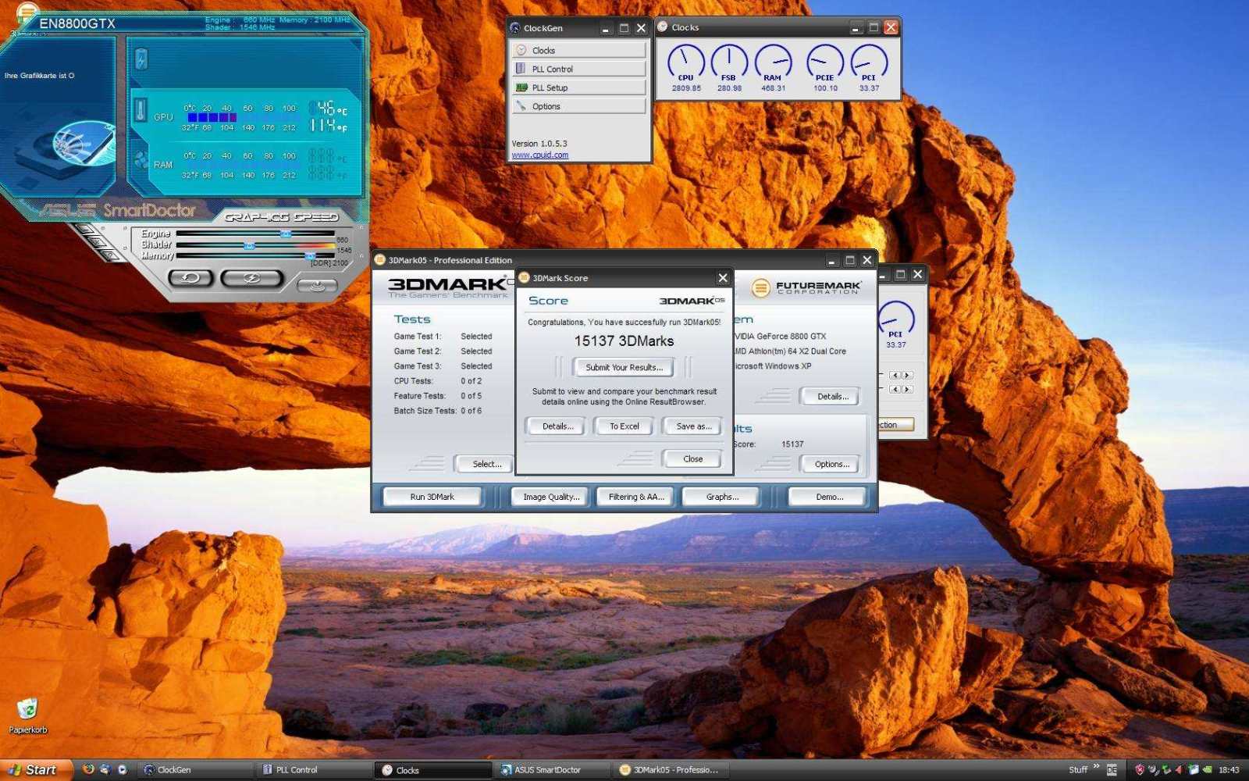Image resolution: width=1249 pixels, height=781 pixels.
Task: Click the Papierkorb recycle bin icon
Action: (27, 715)
